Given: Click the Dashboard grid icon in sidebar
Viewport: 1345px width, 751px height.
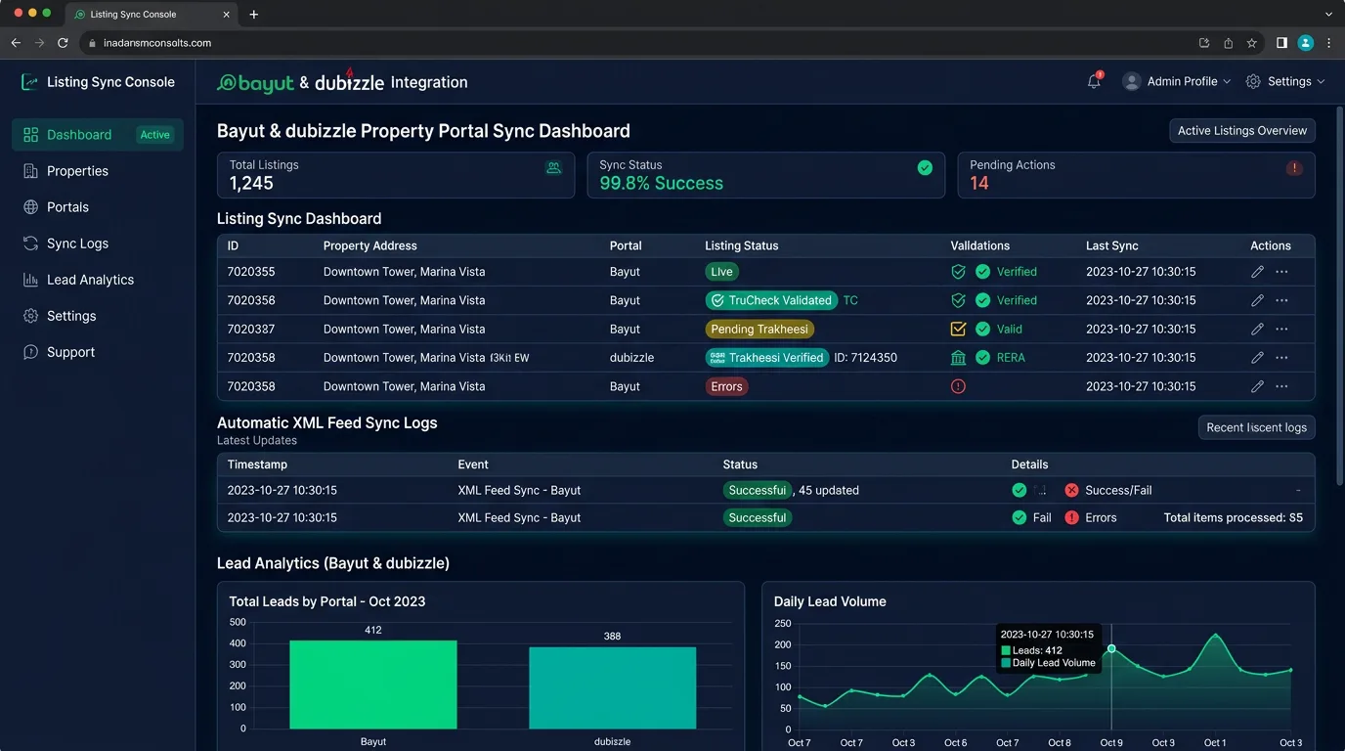Looking at the screenshot, I should pos(30,135).
